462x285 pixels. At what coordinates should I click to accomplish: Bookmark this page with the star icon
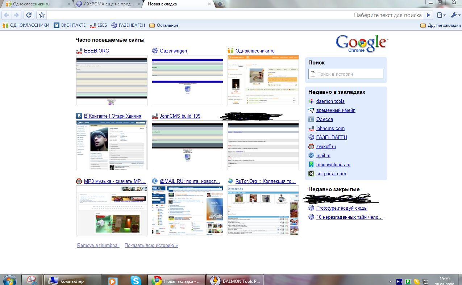pos(42,15)
